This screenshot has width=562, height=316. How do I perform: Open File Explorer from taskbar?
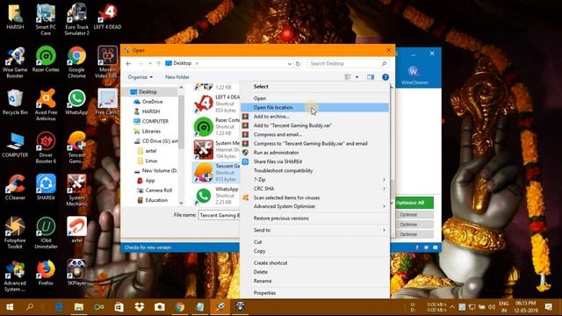(78, 307)
